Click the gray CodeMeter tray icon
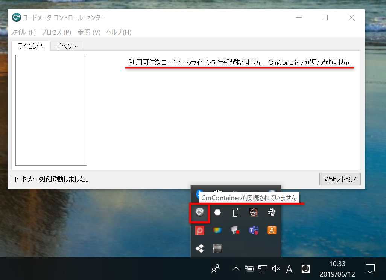 coord(200,212)
